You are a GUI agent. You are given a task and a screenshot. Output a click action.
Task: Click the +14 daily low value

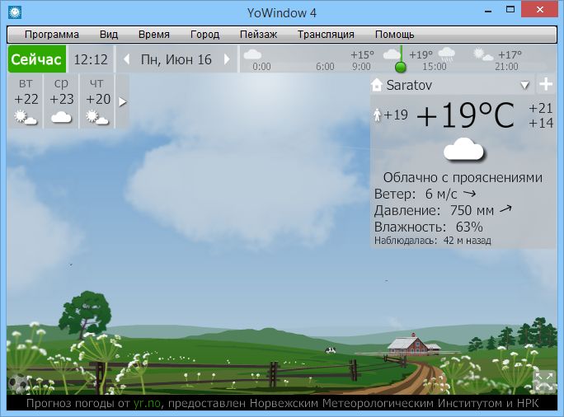click(541, 123)
